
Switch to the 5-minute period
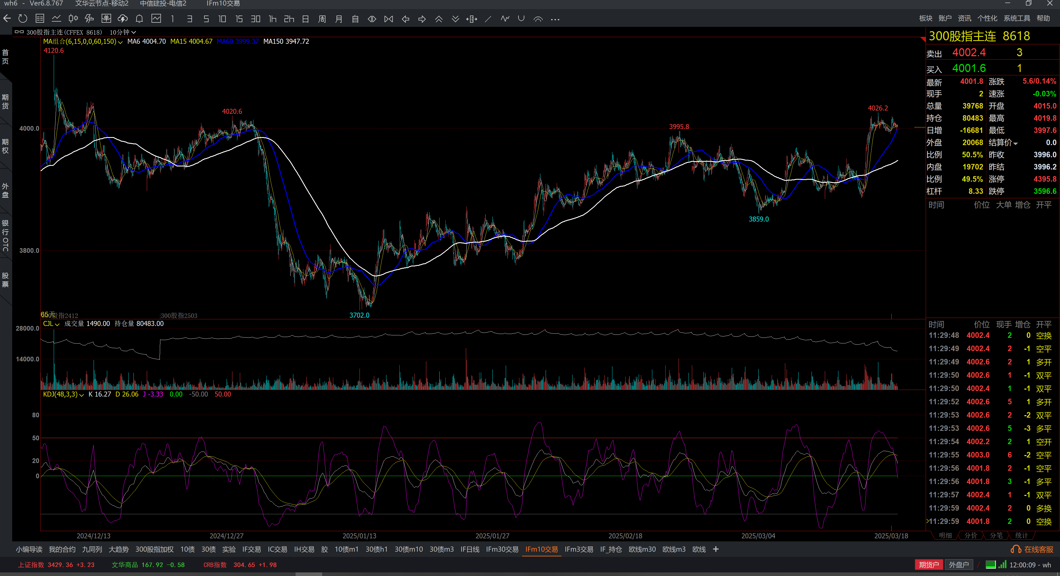click(x=206, y=19)
